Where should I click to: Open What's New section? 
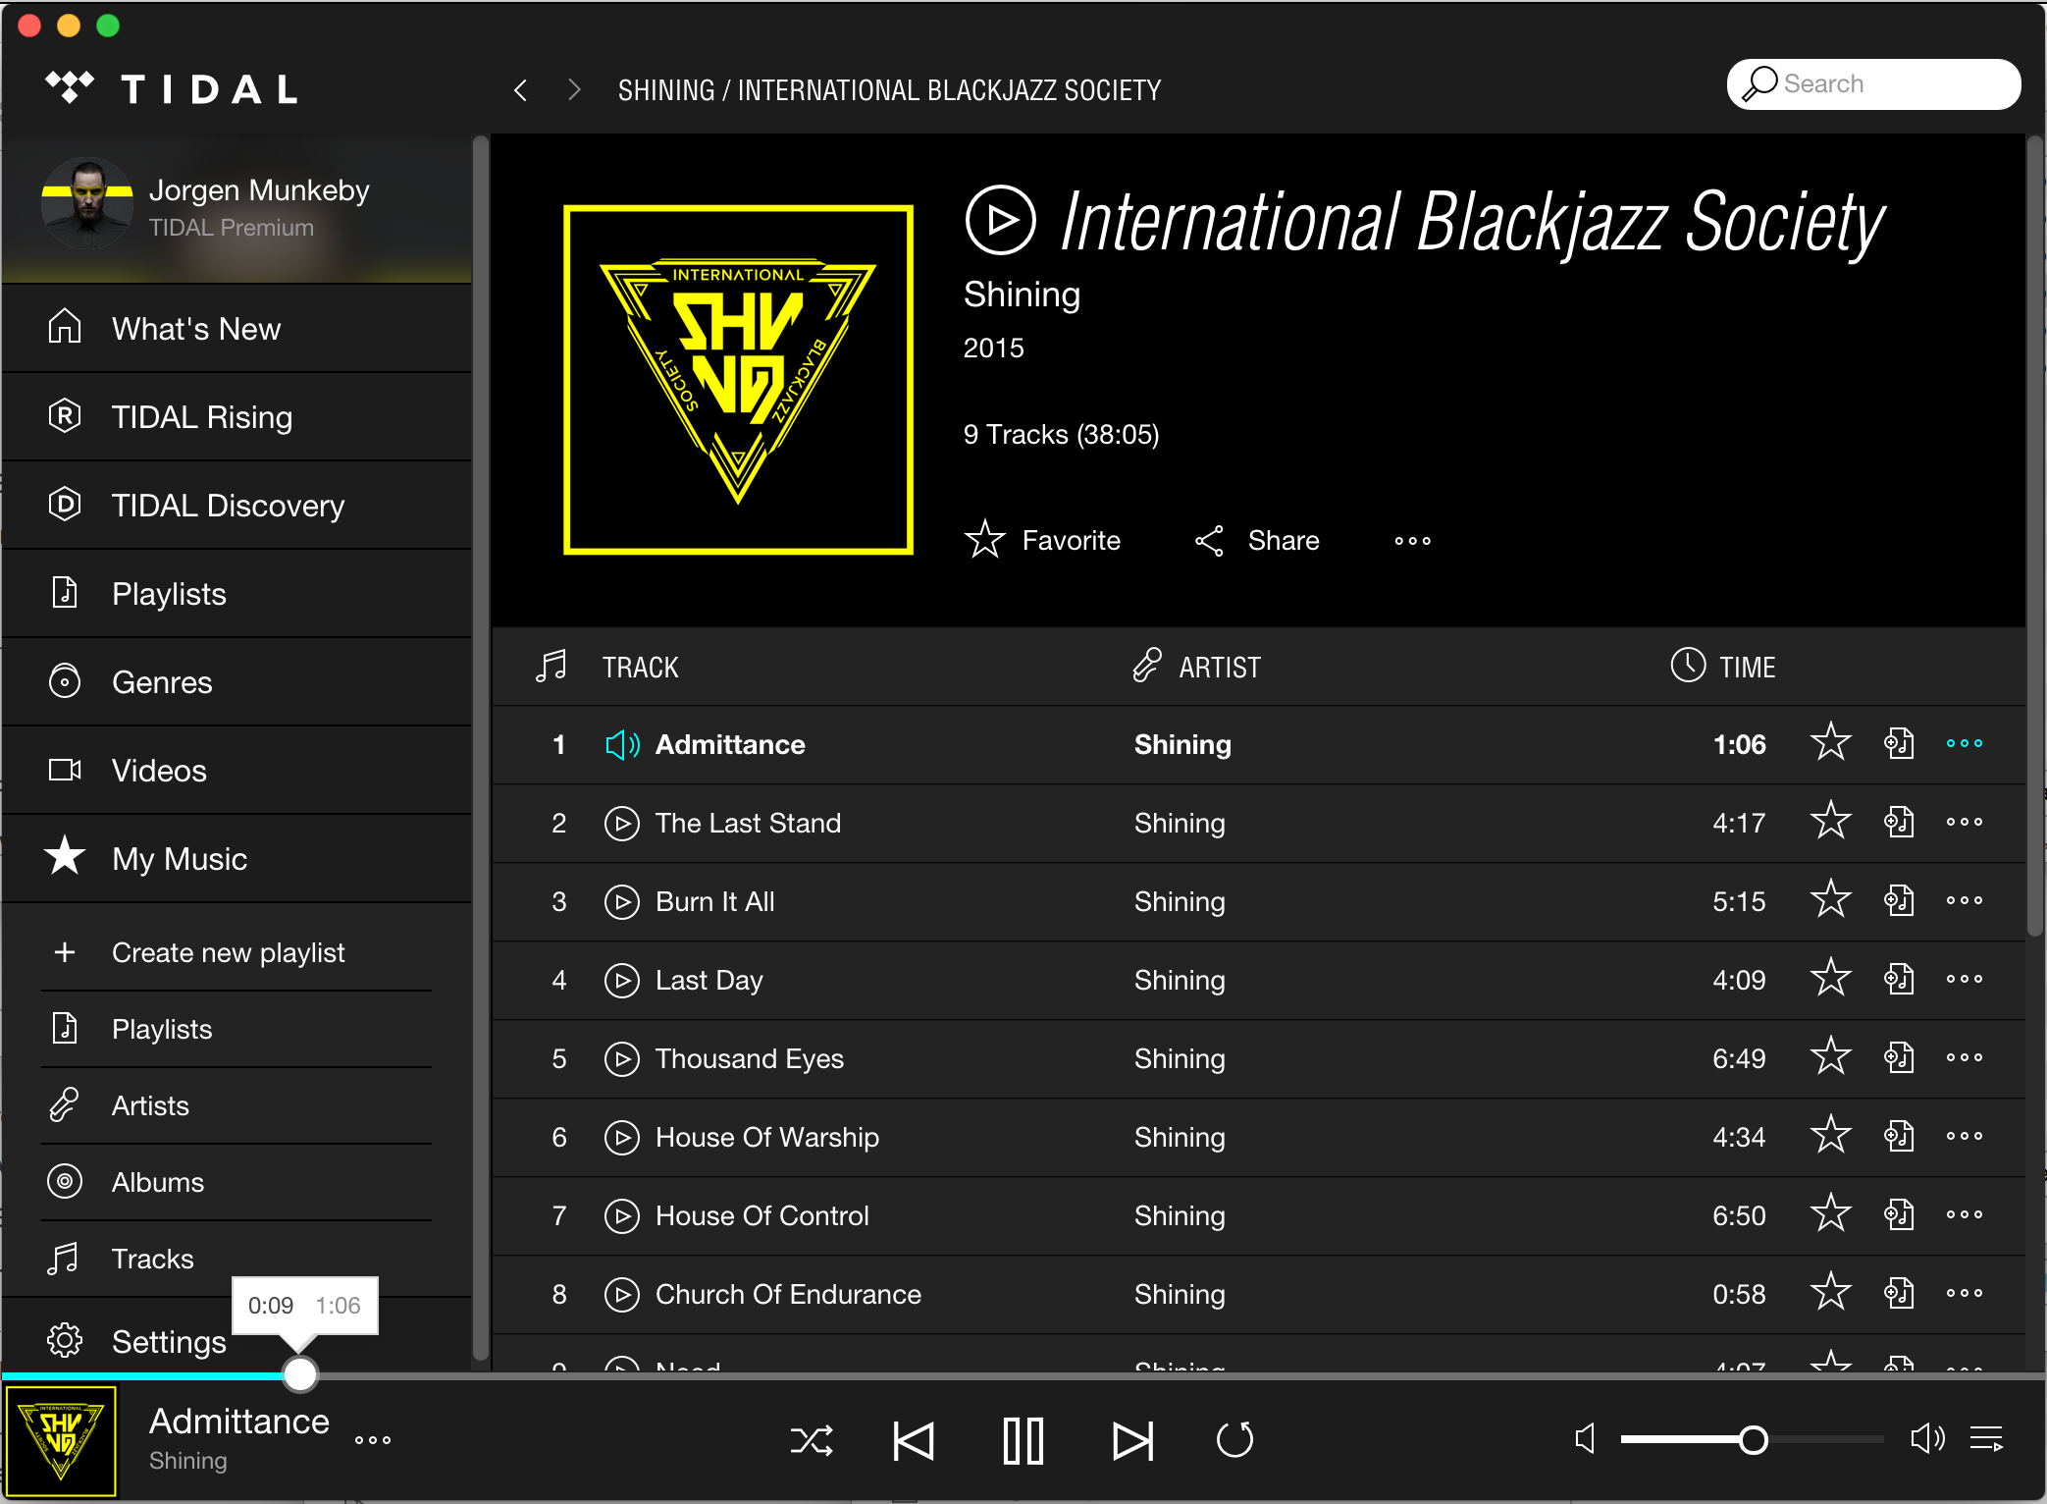pos(236,328)
